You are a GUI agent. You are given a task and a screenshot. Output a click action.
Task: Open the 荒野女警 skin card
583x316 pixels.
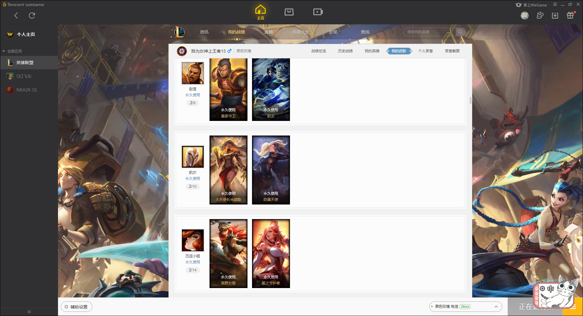coord(228,253)
